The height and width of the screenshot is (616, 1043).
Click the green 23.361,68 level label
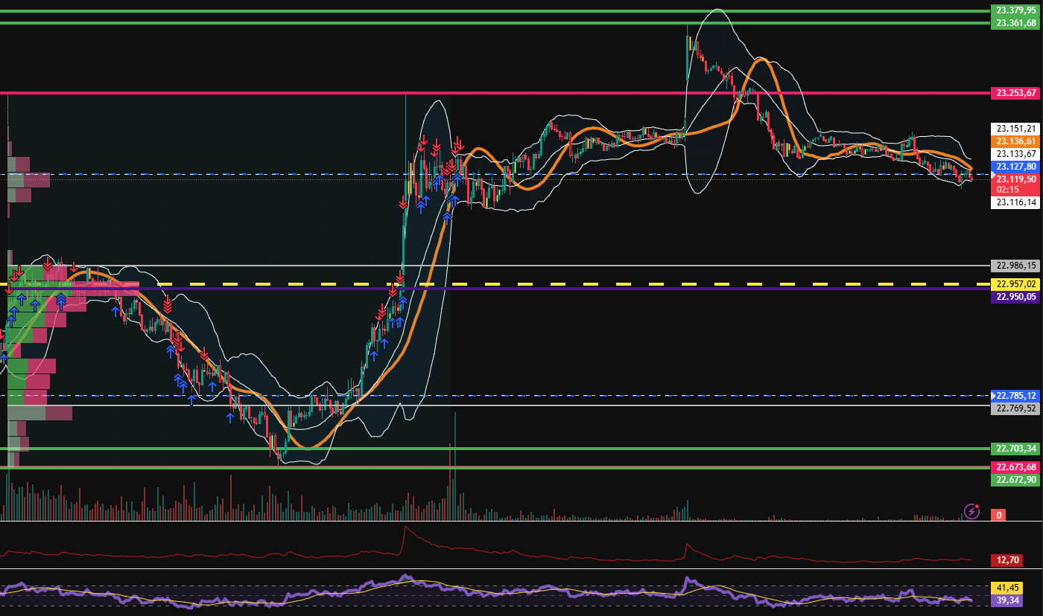pos(1017,23)
